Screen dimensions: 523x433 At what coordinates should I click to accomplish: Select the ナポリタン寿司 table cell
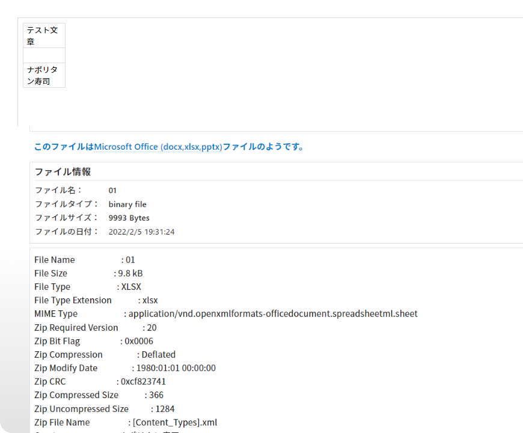point(44,75)
